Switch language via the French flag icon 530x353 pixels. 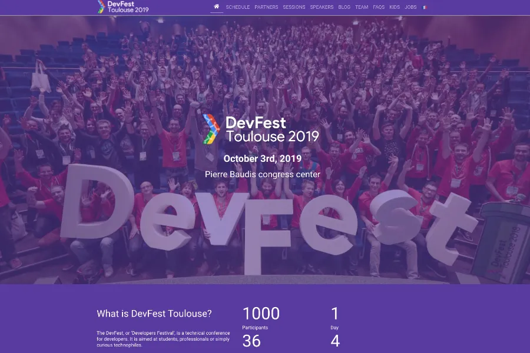pos(425,8)
